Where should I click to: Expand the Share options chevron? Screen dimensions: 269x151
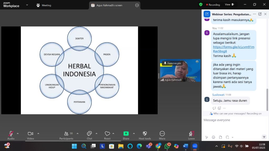coord(134,133)
